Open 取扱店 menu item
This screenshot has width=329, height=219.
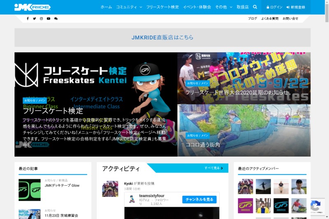(243, 7)
